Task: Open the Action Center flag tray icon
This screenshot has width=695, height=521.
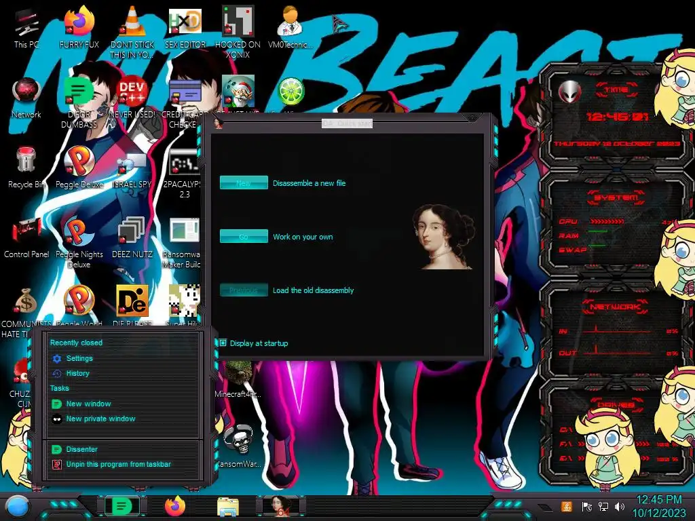Action: pyautogui.click(x=586, y=507)
